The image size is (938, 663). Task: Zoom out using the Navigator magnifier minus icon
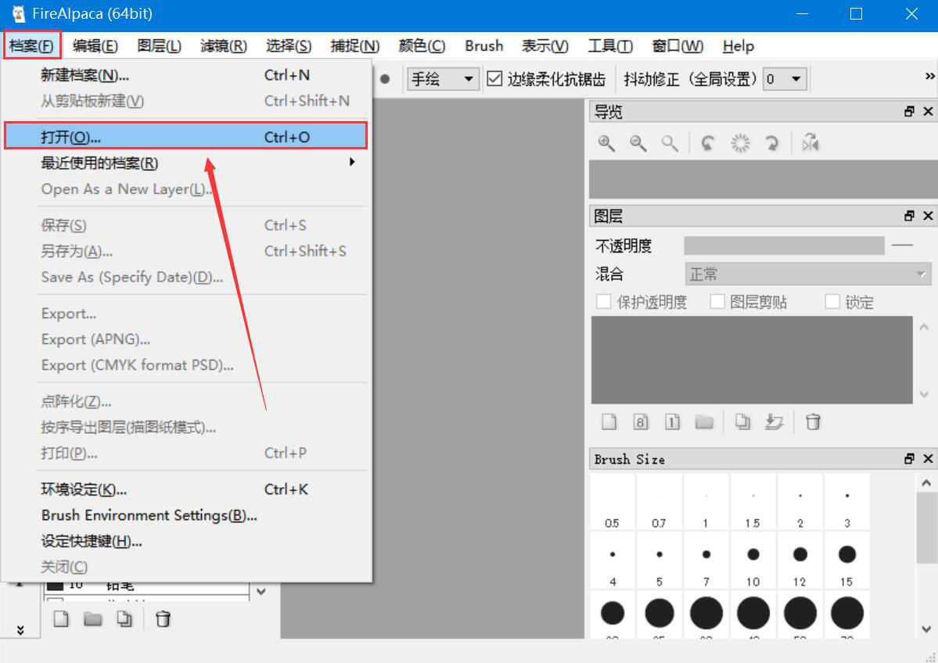click(638, 144)
